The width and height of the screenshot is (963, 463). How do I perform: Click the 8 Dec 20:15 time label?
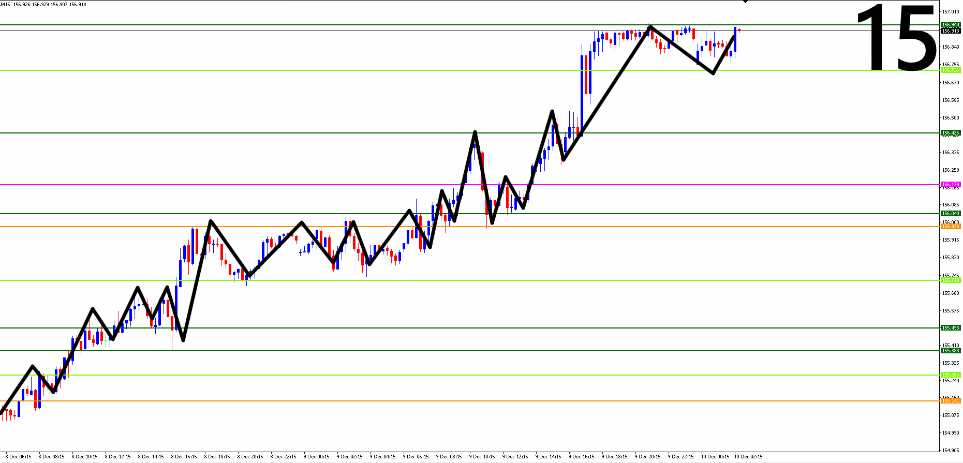[250, 457]
